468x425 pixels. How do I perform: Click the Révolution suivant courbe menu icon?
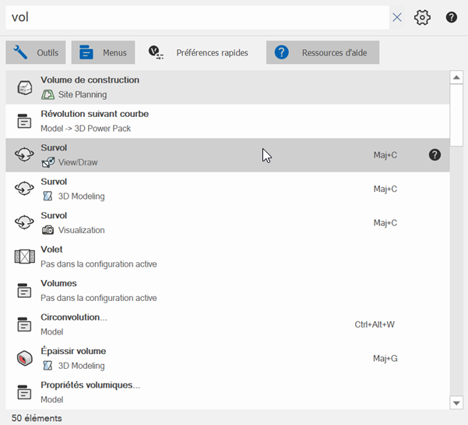coord(24,121)
